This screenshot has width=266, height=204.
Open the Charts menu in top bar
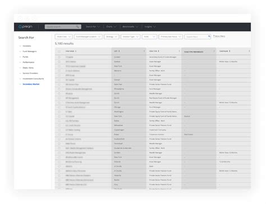[111, 27]
